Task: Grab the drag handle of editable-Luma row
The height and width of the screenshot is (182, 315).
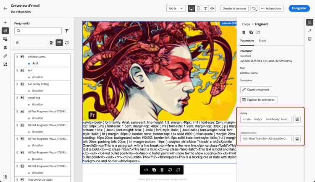Action: 17,57
